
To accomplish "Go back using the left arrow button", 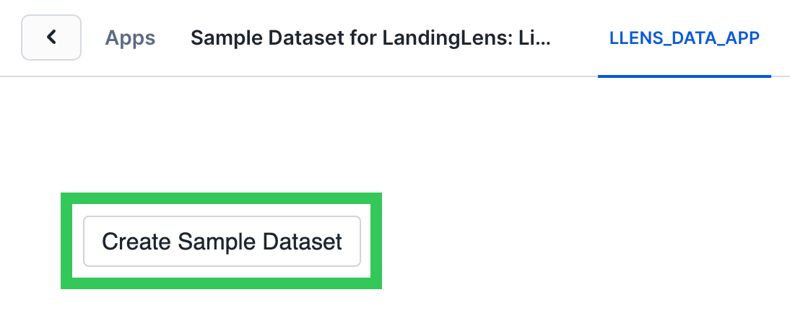I will pyautogui.click(x=51, y=37).
